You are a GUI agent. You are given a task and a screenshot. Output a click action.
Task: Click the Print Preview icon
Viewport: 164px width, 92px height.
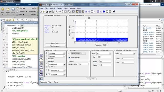53,11
